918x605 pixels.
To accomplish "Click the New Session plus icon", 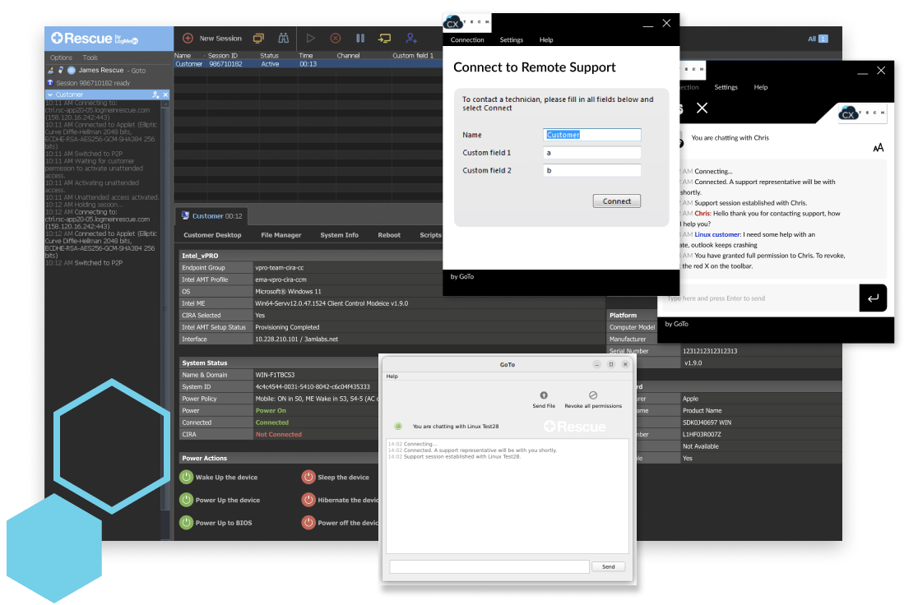I will click(187, 38).
